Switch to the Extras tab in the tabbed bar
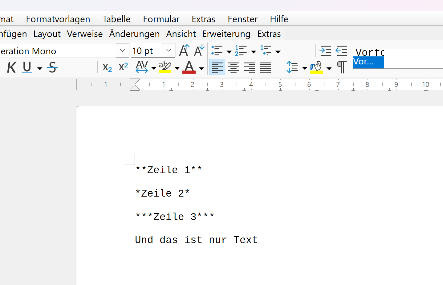 [269, 34]
